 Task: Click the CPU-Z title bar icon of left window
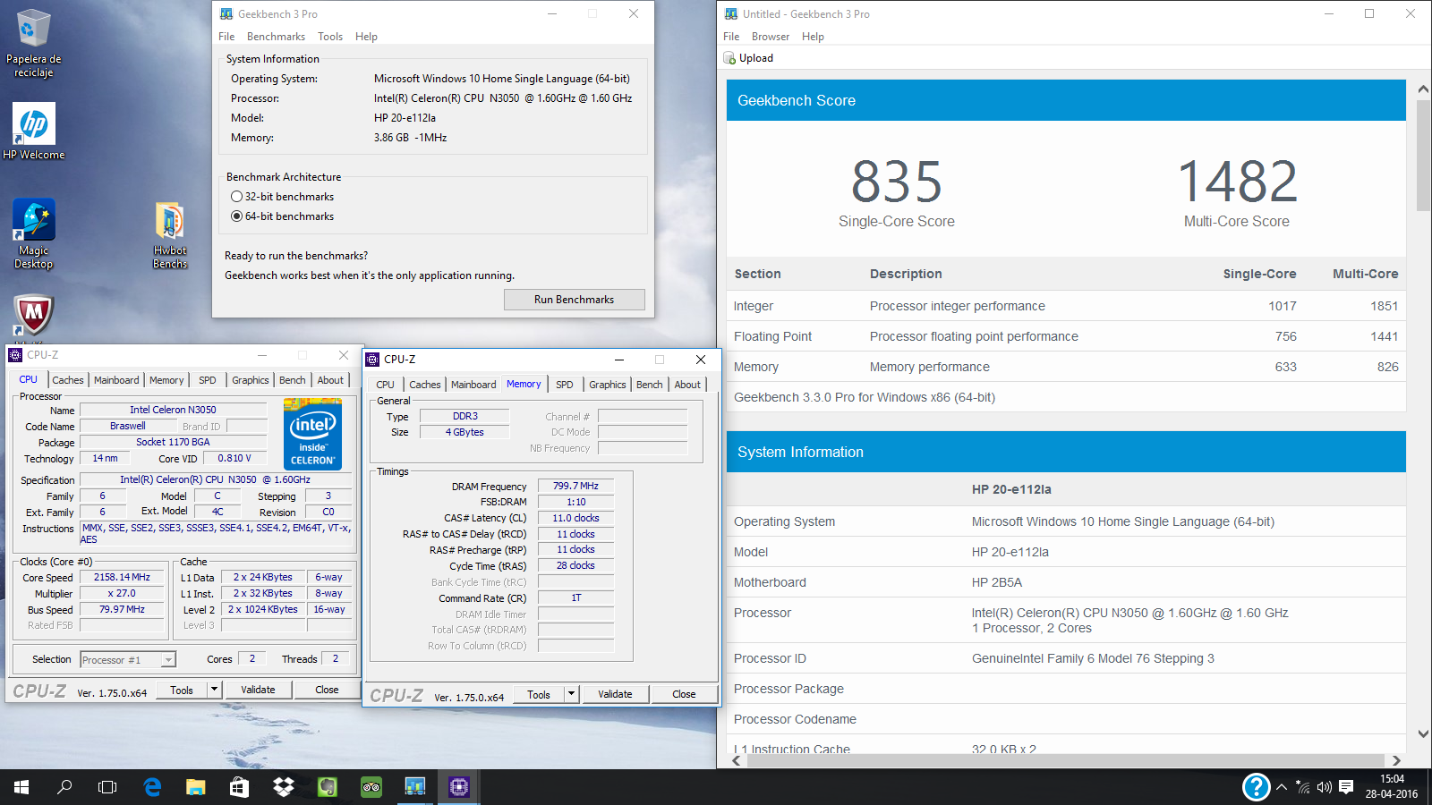[x=15, y=355]
